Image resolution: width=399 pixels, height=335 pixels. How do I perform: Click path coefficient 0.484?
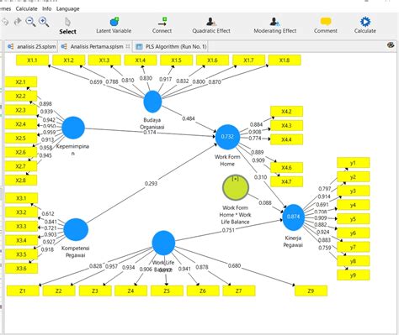(189, 118)
